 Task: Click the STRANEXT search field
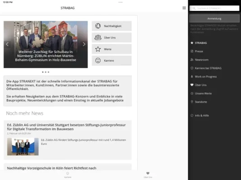click(214, 8)
